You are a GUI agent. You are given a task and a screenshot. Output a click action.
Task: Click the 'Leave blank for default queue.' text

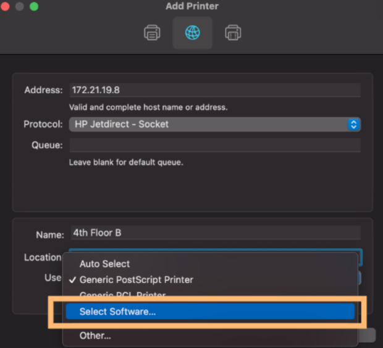(126, 162)
